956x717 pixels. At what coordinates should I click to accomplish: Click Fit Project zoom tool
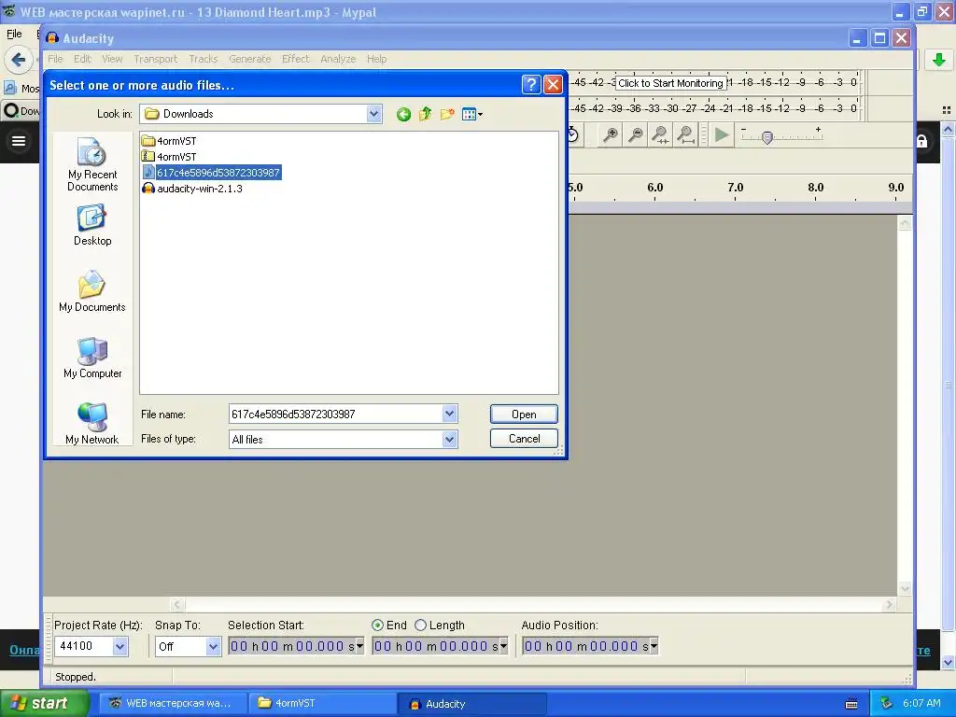[686, 134]
